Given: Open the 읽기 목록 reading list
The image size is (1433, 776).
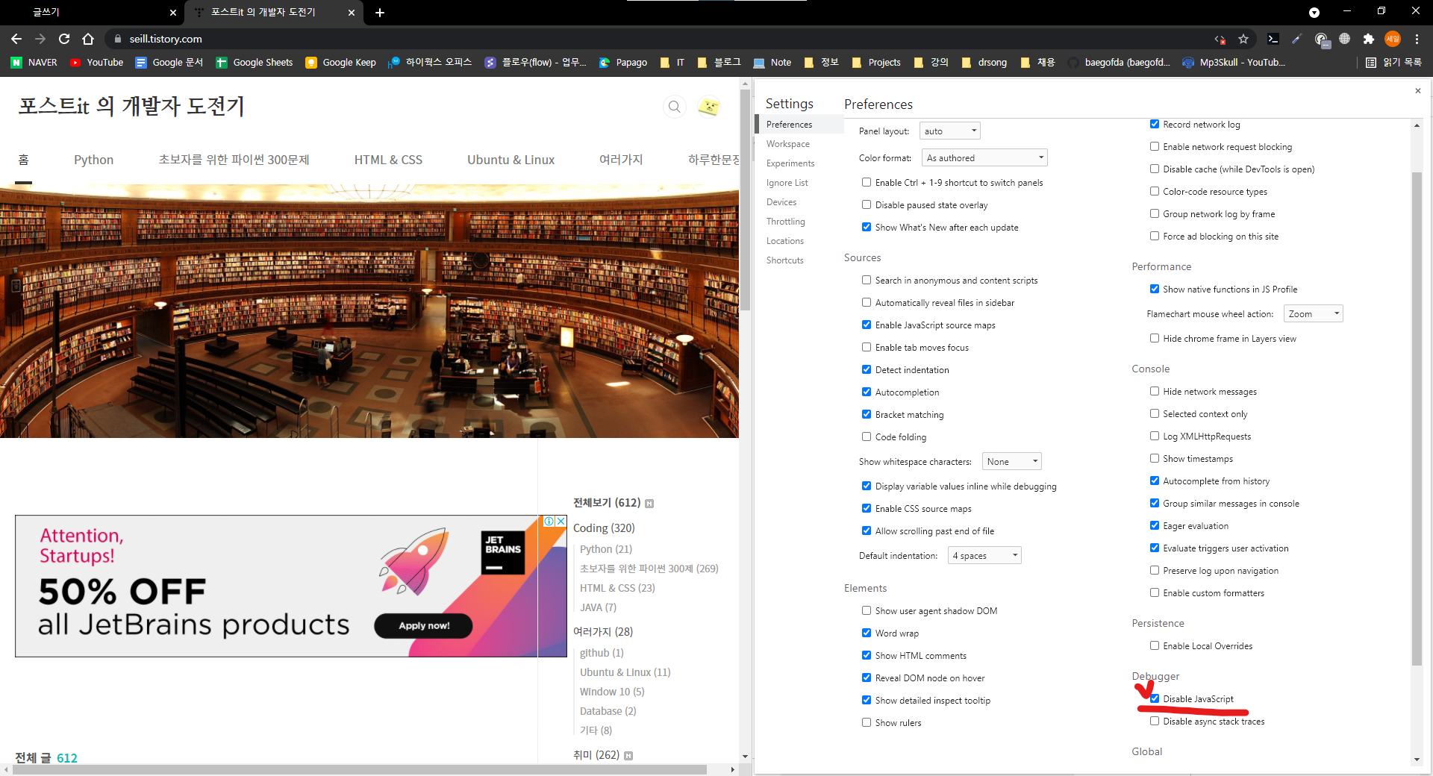Looking at the screenshot, I should (1394, 63).
